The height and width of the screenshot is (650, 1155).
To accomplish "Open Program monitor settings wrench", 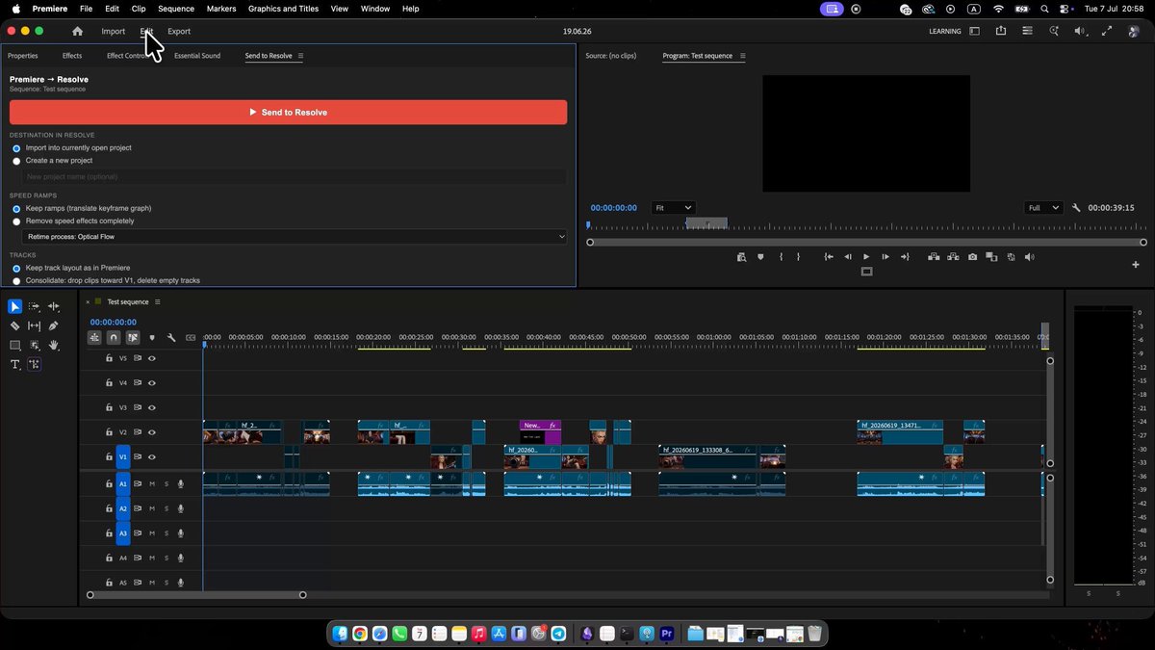I will pyautogui.click(x=1076, y=208).
